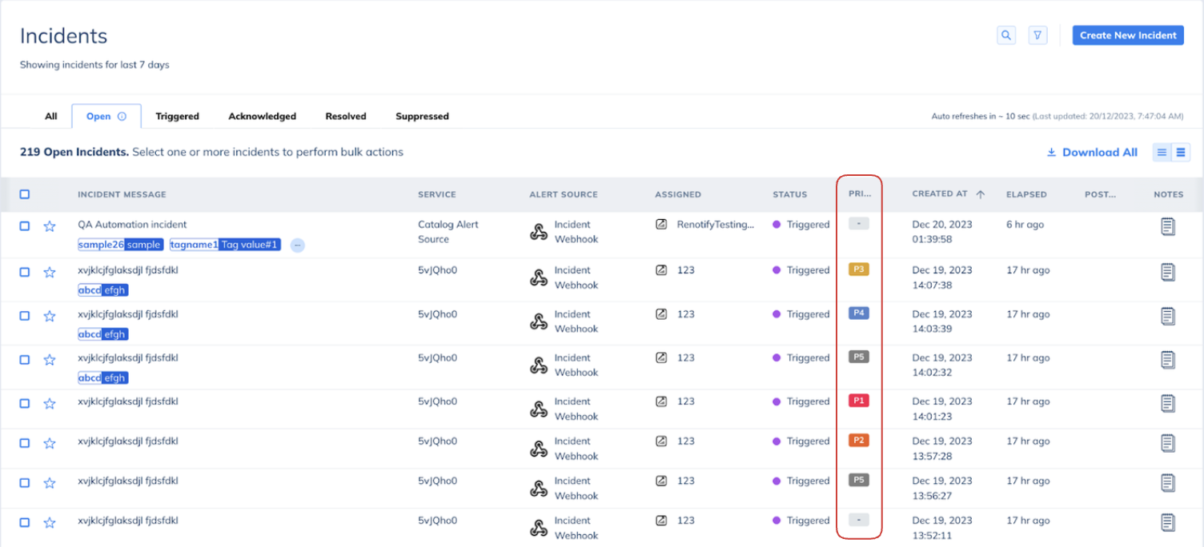Screen dimensions: 1204x547
Task: Click the red P1 priority badge
Action: (858, 401)
